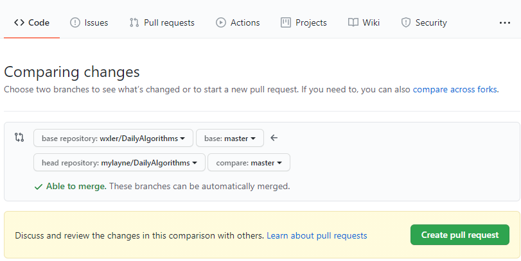Click the Actions play icon

[x=221, y=22]
